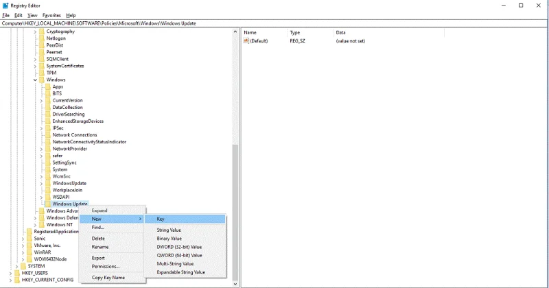The width and height of the screenshot is (549, 288).
Task: Expand the NetworkProvider key
Action: pos(41,149)
